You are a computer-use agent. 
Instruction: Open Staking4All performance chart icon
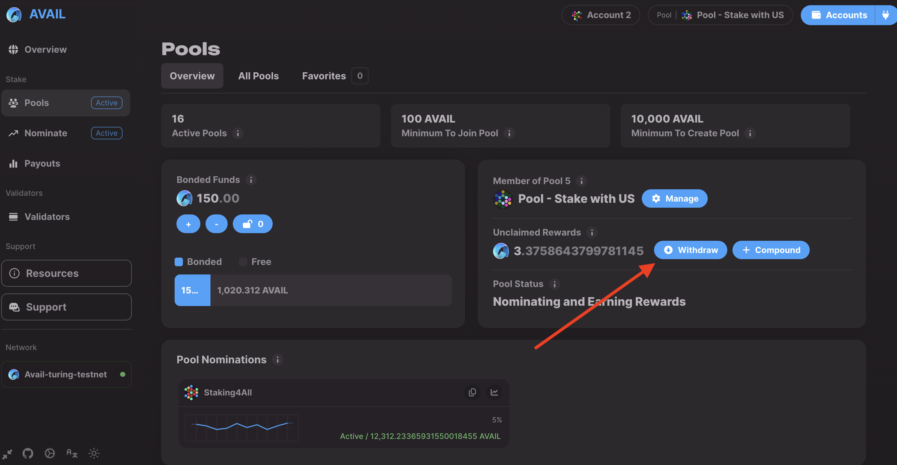pyautogui.click(x=494, y=392)
